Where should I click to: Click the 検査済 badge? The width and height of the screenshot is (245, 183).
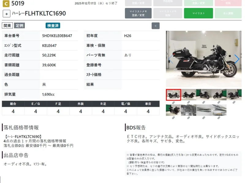pos(53,26)
